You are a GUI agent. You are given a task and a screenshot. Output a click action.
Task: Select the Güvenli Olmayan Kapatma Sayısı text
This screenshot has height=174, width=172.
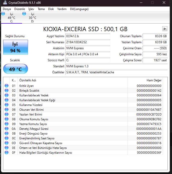(x=41, y=143)
